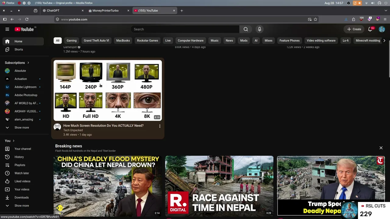Select the Gaming filter chip
The image size is (390, 219).
click(x=72, y=40)
